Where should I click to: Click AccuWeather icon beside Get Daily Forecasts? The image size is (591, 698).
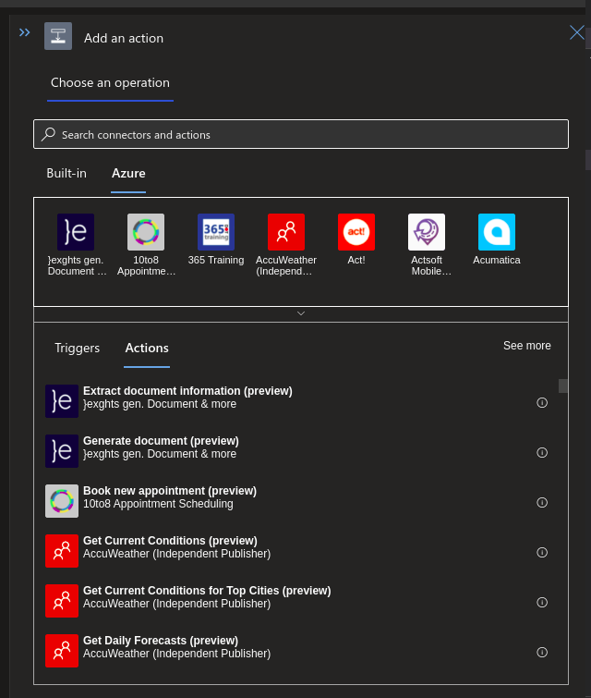62,651
